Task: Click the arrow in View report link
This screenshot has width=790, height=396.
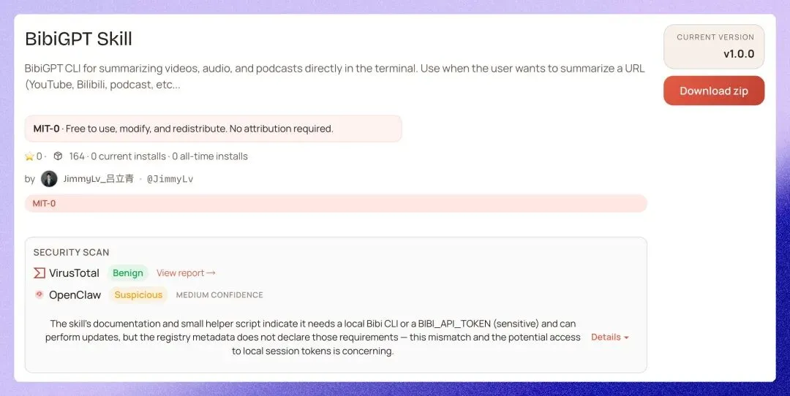Action: click(x=211, y=273)
